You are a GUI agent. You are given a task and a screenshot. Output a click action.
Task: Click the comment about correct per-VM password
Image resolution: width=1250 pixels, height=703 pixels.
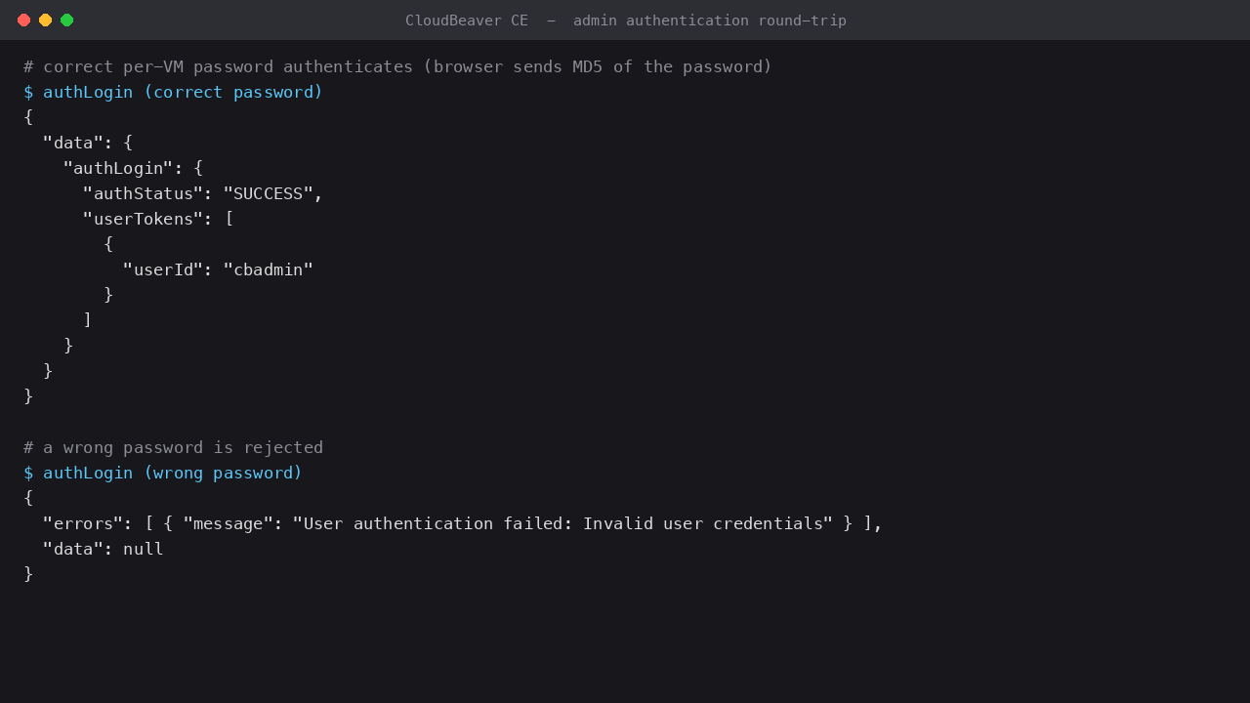pyautogui.click(x=398, y=66)
